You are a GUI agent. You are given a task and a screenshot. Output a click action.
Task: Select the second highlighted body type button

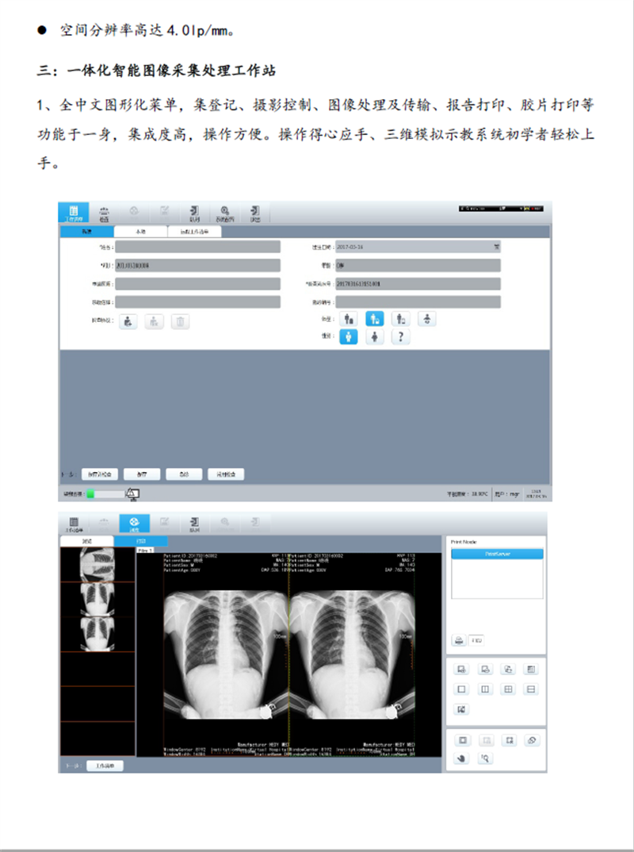coord(376,319)
